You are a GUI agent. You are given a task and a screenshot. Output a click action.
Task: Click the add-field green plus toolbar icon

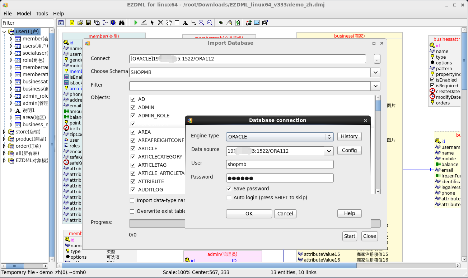tap(249, 23)
